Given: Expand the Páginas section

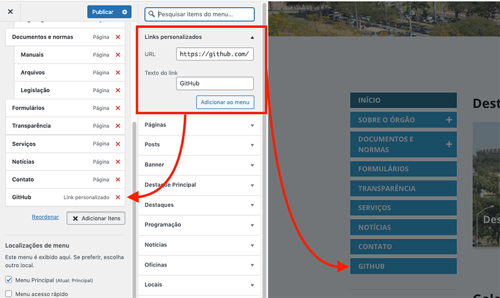Looking at the screenshot, I should pos(199,125).
